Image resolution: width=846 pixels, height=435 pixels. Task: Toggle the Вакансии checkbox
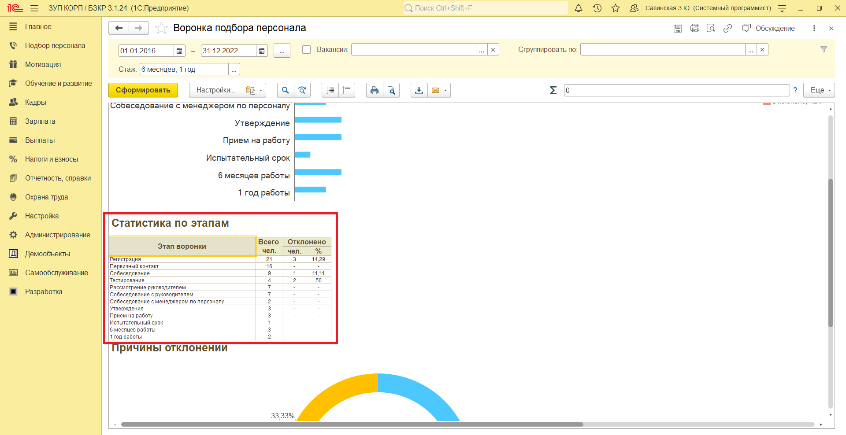pyautogui.click(x=306, y=50)
